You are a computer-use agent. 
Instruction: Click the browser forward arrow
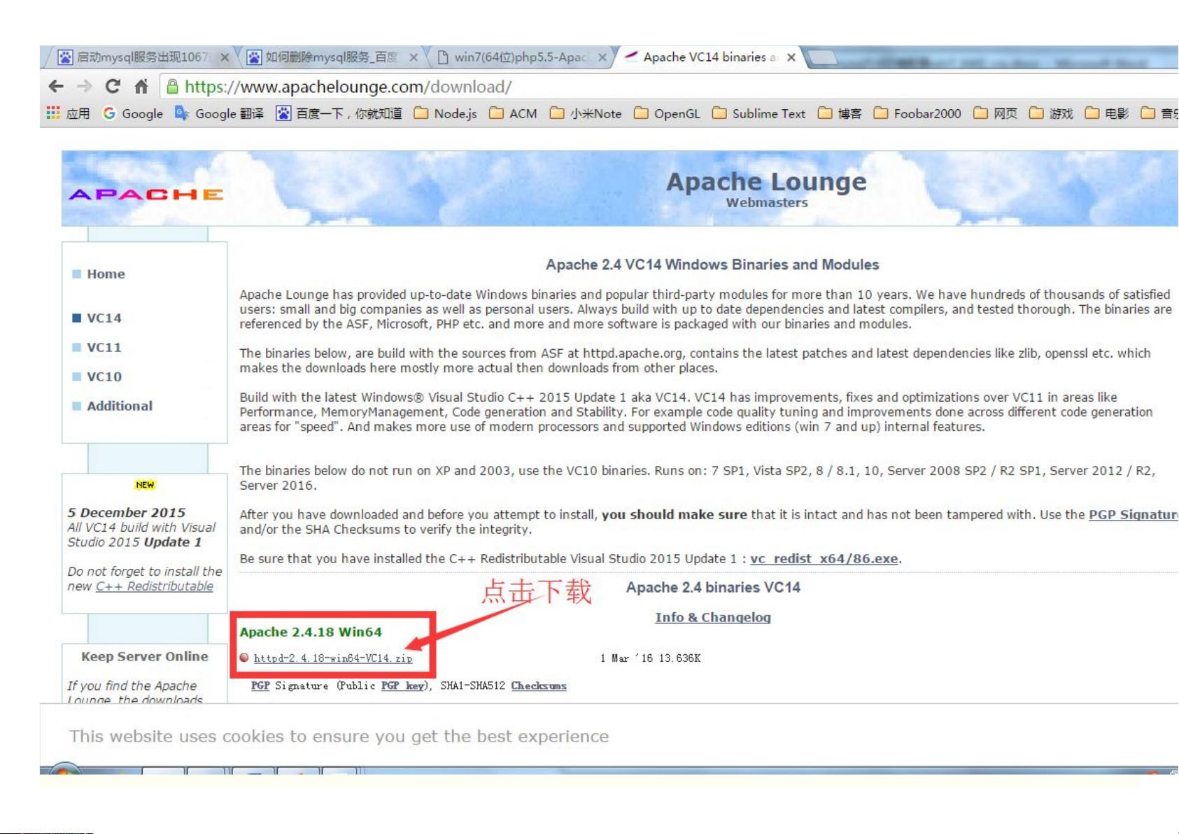(85, 86)
